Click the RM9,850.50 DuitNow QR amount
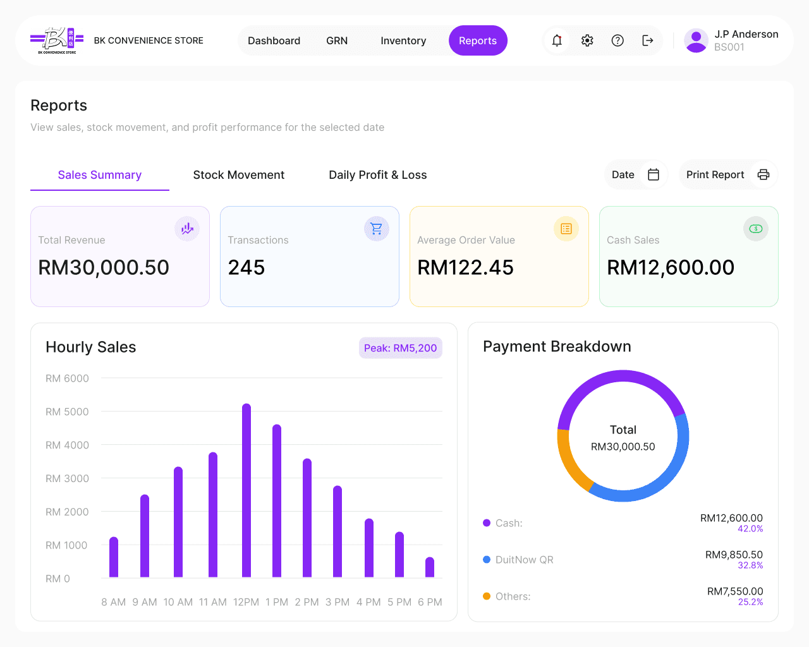The height and width of the screenshot is (647, 809). (734, 555)
